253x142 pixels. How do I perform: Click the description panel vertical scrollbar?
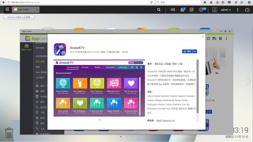click(x=197, y=83)
